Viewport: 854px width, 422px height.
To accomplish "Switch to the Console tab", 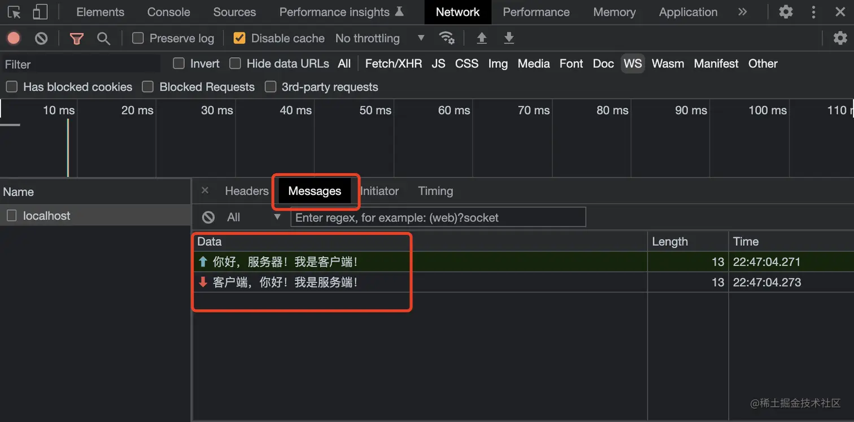I will 168,12.
